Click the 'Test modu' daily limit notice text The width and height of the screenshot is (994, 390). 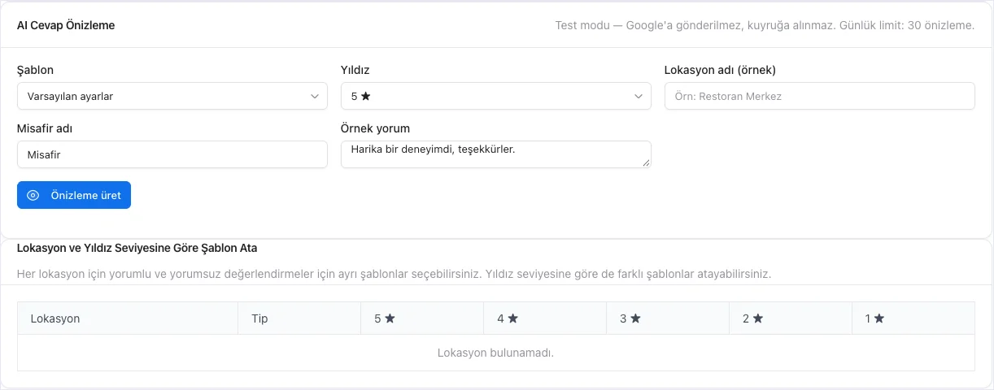tap(765, 25)
